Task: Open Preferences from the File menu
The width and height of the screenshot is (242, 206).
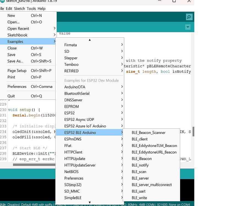Action: pos(28,87)
